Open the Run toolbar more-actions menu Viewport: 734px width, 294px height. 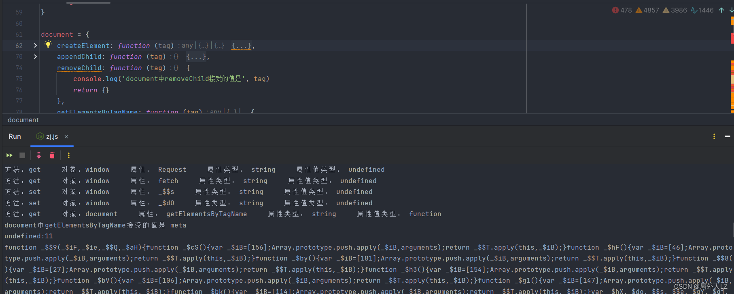tap(69, 155)
